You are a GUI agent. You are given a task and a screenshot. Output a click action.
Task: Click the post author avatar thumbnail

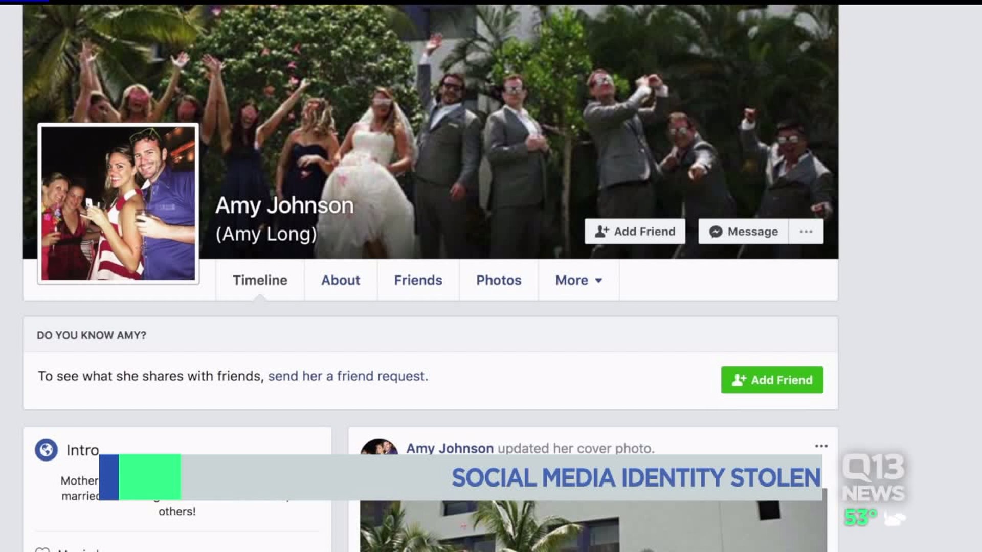point(379,447)
